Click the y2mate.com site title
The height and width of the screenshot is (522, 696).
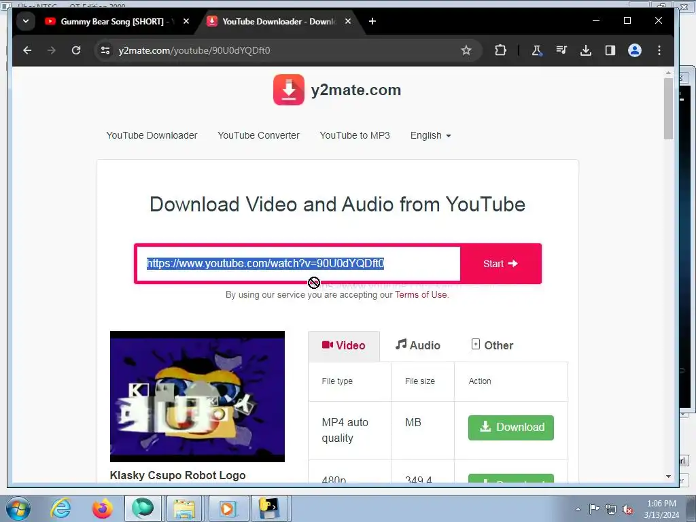click(x=356, y=90)
